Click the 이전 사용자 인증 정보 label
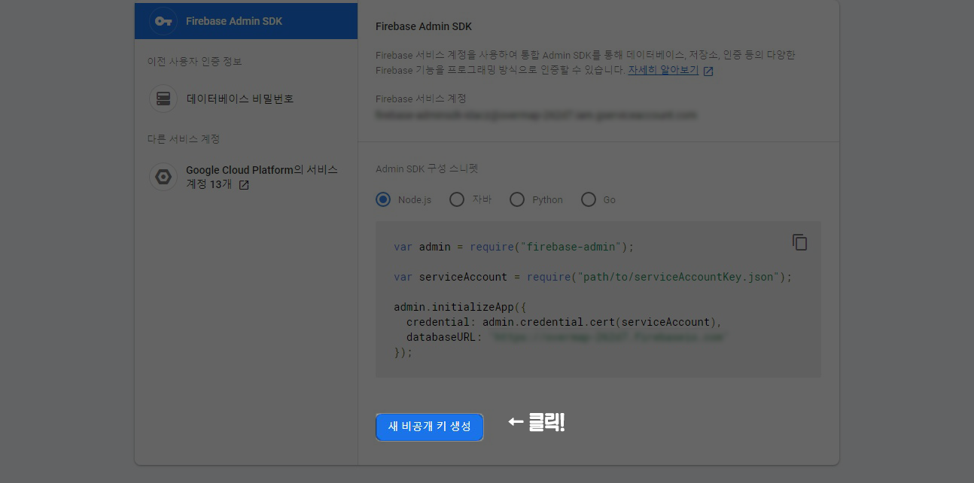Viewport: 974px width, 483px height. coord(195,61)
